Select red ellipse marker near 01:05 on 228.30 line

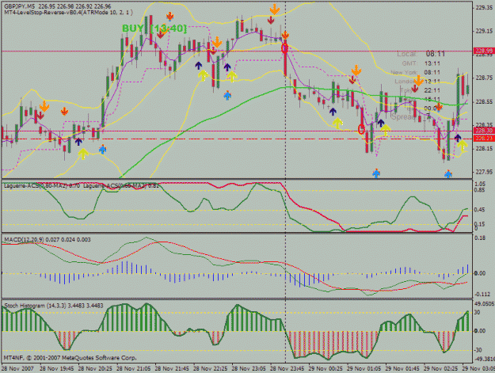tap(361, 129)
